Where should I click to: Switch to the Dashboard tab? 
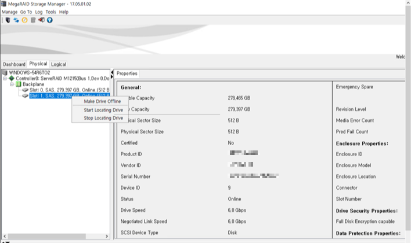tap(14, 64)
